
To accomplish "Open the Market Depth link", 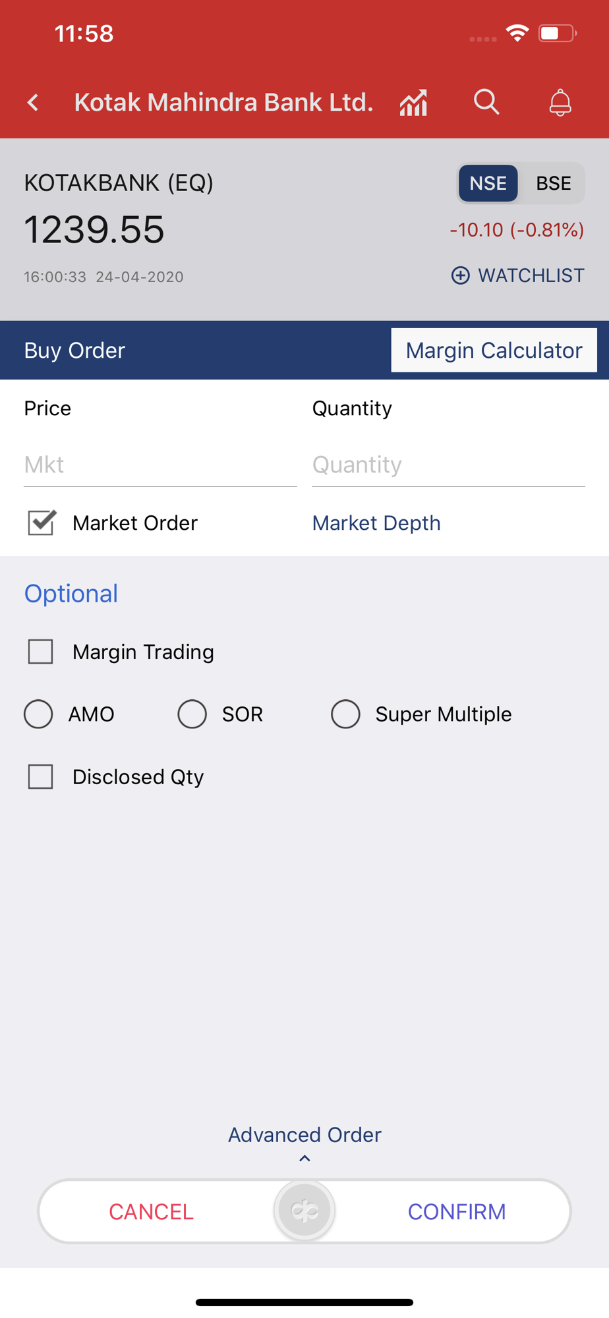I will click(x=376, y=523).
